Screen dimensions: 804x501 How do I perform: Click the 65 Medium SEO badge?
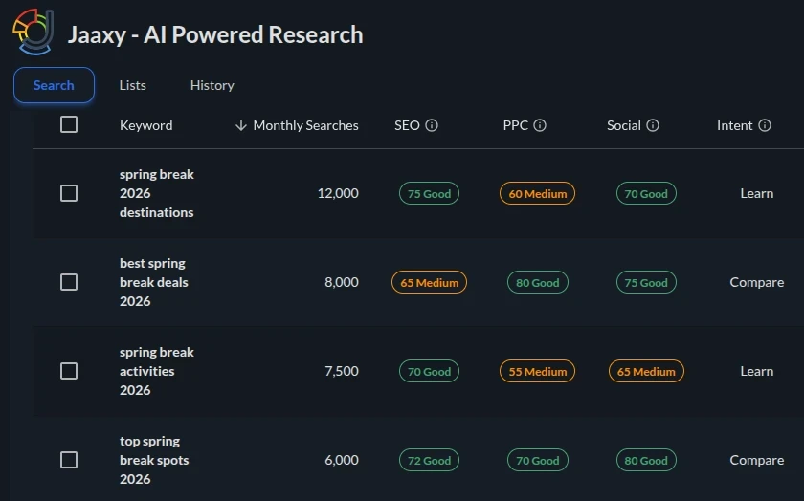(x=429, y=283)
